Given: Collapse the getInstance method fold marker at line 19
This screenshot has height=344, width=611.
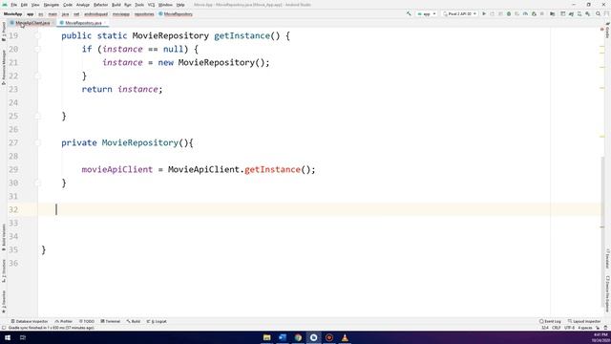Looking at the screenshot, I should click(x=38, y=36).
